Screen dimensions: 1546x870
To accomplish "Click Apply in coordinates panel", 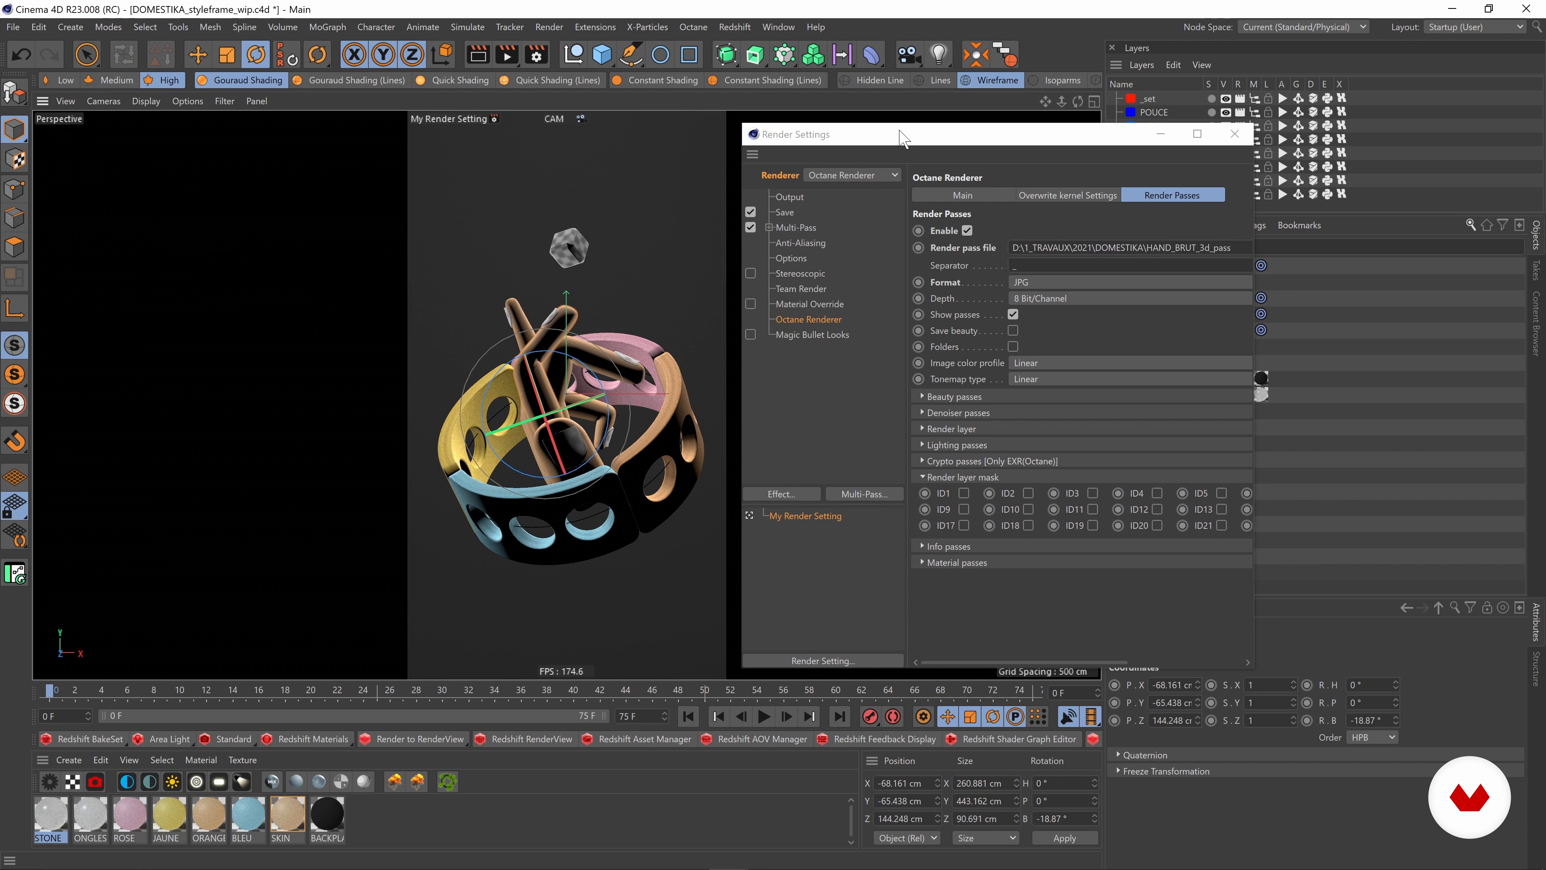I will click(1064, 838).
